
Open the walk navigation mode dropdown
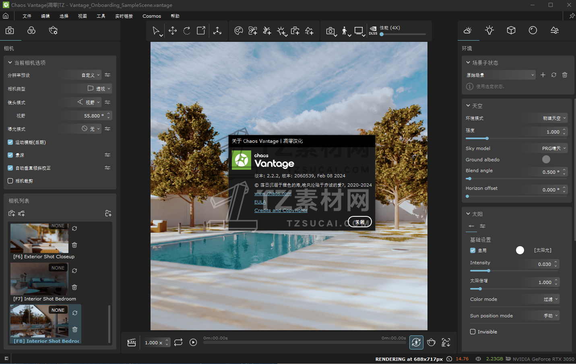pos(346,31)
